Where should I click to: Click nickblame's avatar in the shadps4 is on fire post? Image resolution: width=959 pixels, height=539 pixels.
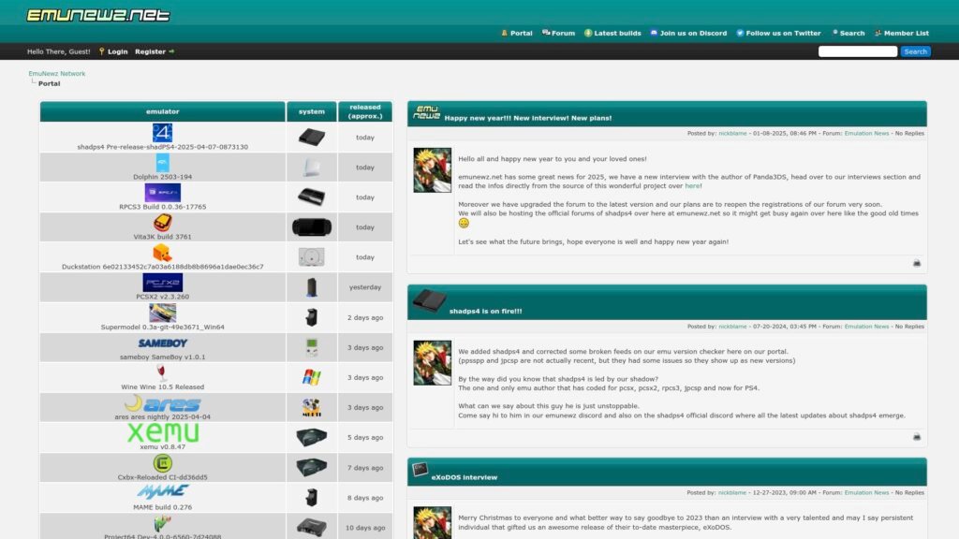(x=432, y=363)
